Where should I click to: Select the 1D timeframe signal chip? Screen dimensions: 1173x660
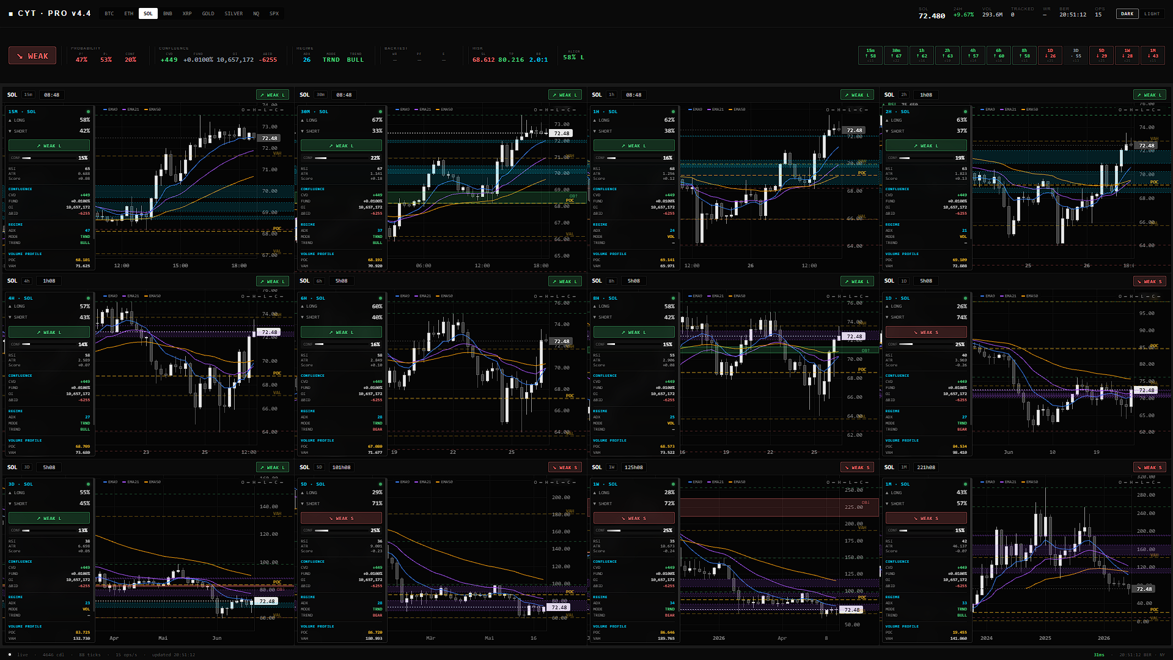1050,55
